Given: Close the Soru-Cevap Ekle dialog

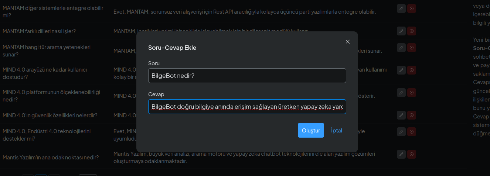Looking at the screenshot, I should (x=347, y=42).
